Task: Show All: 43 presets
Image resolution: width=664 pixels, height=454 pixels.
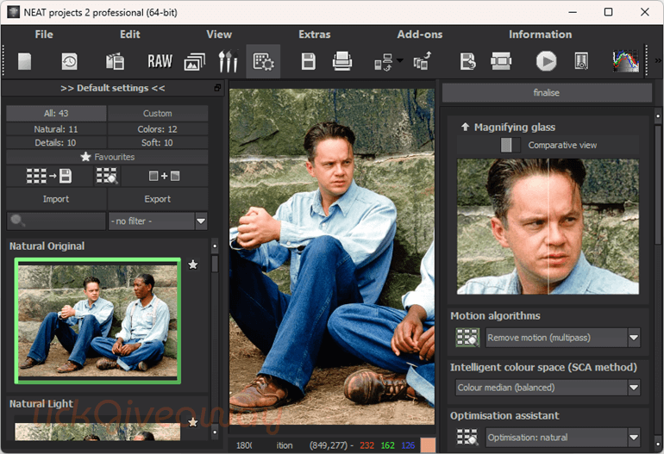Action: coord(56,114)
